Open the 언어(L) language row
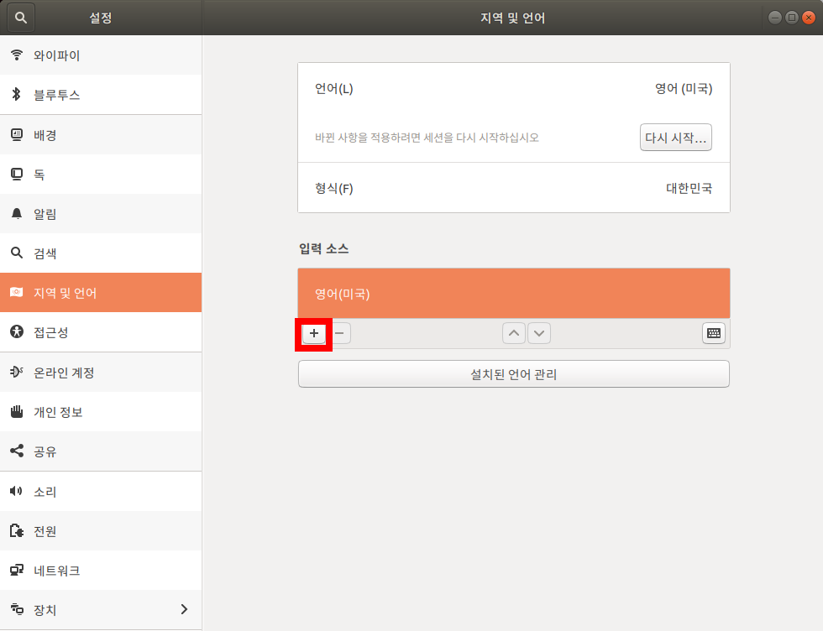This screenshot has height=631, width=823. [514, 89]
